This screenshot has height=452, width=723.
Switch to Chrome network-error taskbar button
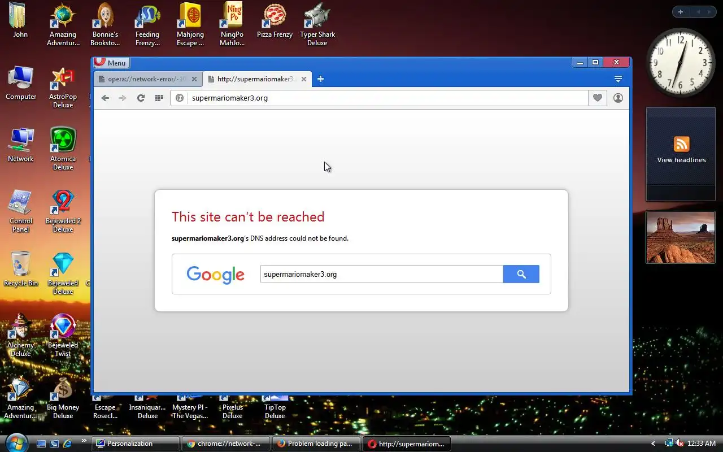pyautogui.click(x=226, y=444)
